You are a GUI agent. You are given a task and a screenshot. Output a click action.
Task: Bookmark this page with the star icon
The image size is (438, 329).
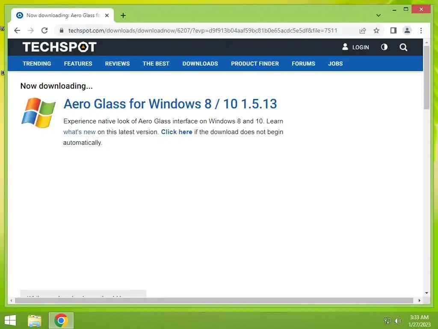coord(376,30)
